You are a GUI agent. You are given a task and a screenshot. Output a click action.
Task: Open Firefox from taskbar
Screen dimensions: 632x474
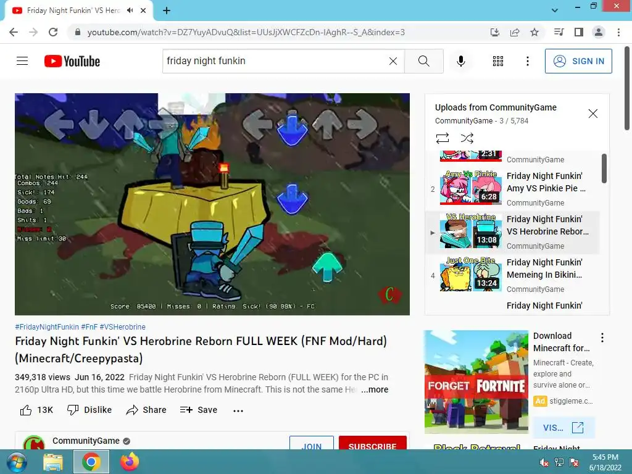130,462
